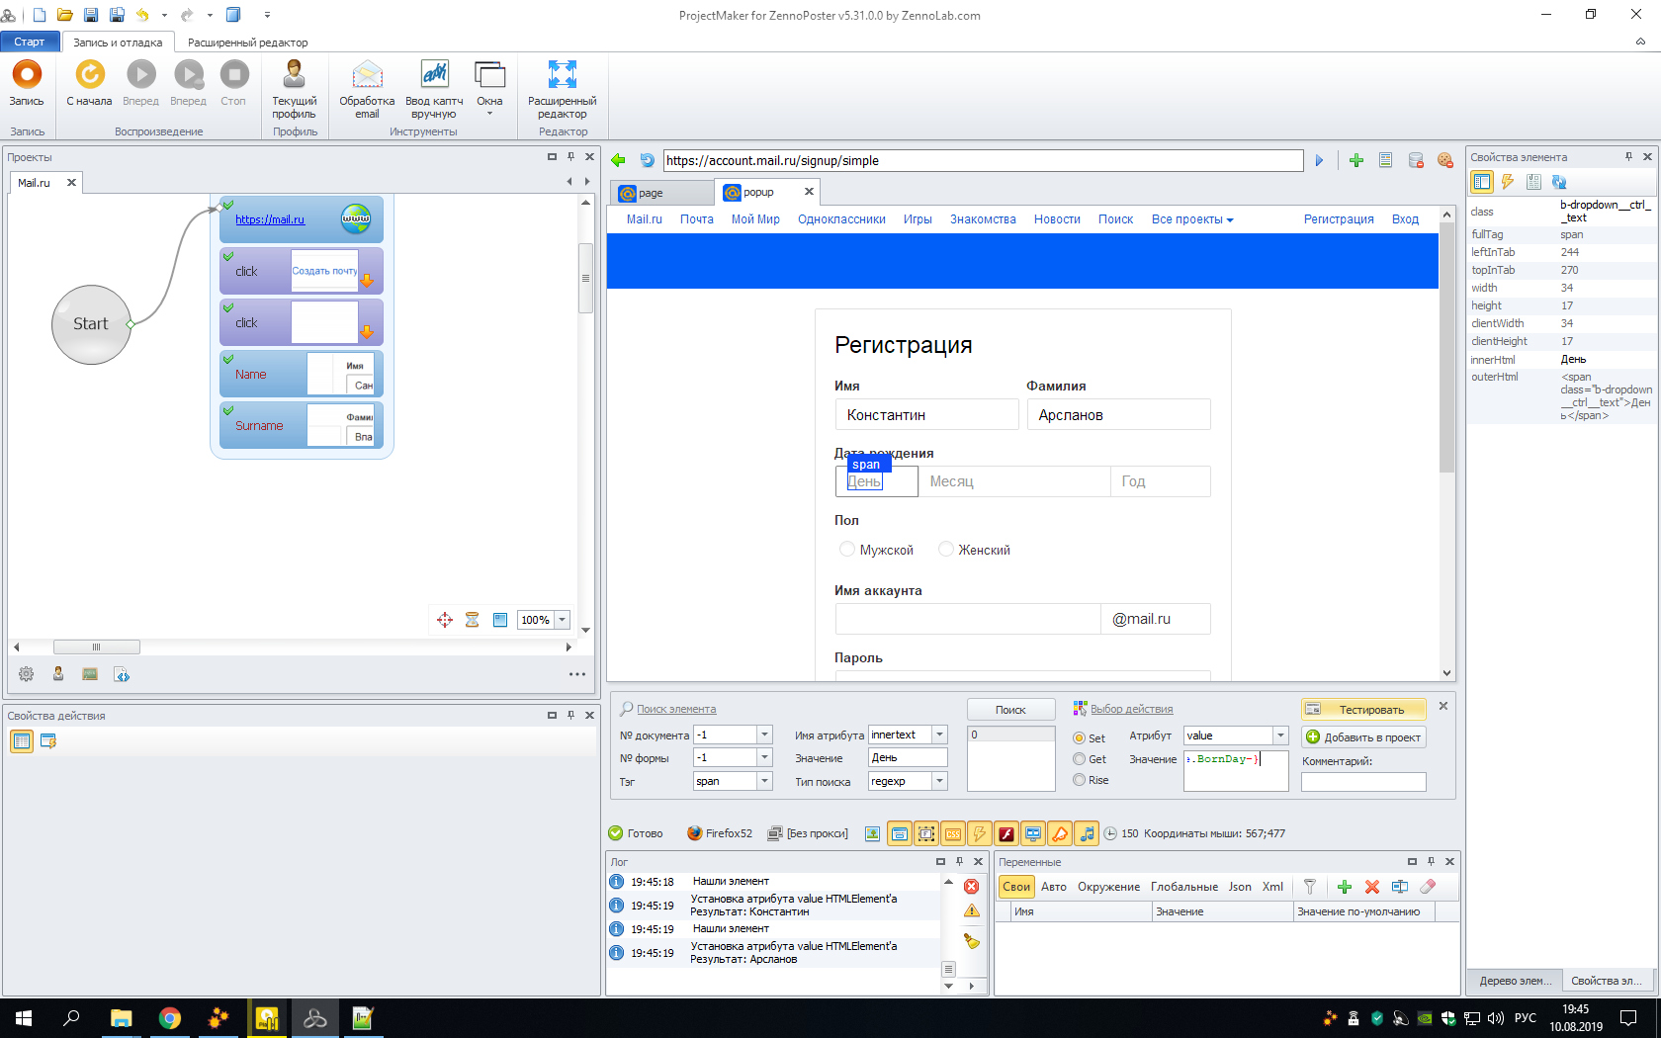This screenshot has width=1661, height=1038.
Task: Open the № формы dropdown
Action: coord(764,757)
